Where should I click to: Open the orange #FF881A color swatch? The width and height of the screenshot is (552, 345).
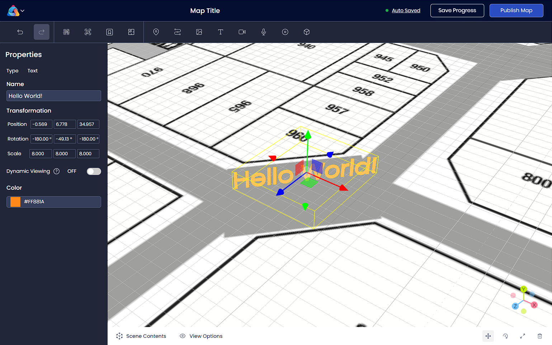point(15,202)
